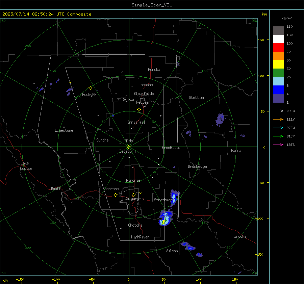Click the Calgary city label
304x284 pixels.
132,199
